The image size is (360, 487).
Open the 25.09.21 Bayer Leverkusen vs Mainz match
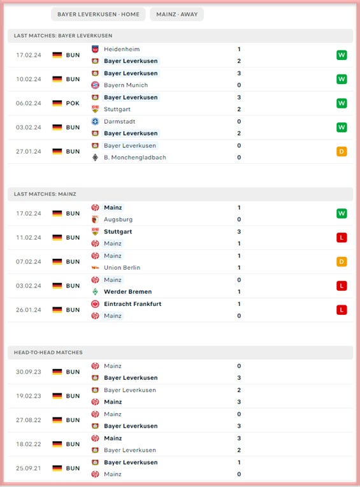point(180,468)
